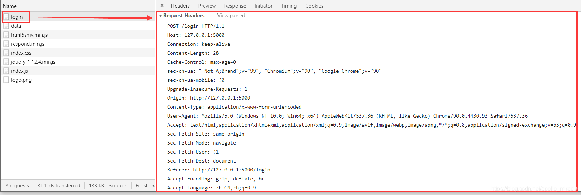Click the file icon next to login
Image resolution: width=581 pixels, height=195 pixels.
click(6, 17)
